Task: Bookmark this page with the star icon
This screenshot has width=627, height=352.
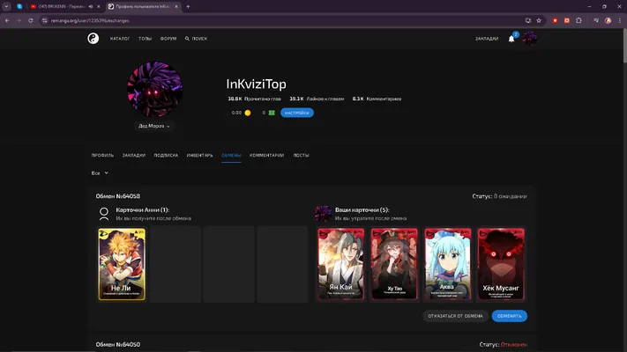Action: click(539, 20)
